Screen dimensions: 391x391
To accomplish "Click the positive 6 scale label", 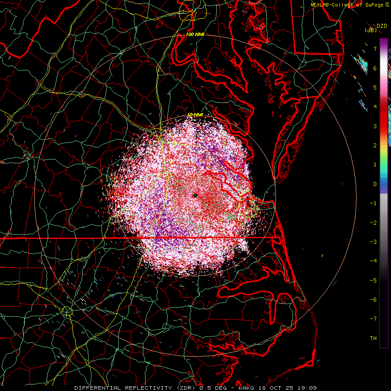I will (375, 68).
